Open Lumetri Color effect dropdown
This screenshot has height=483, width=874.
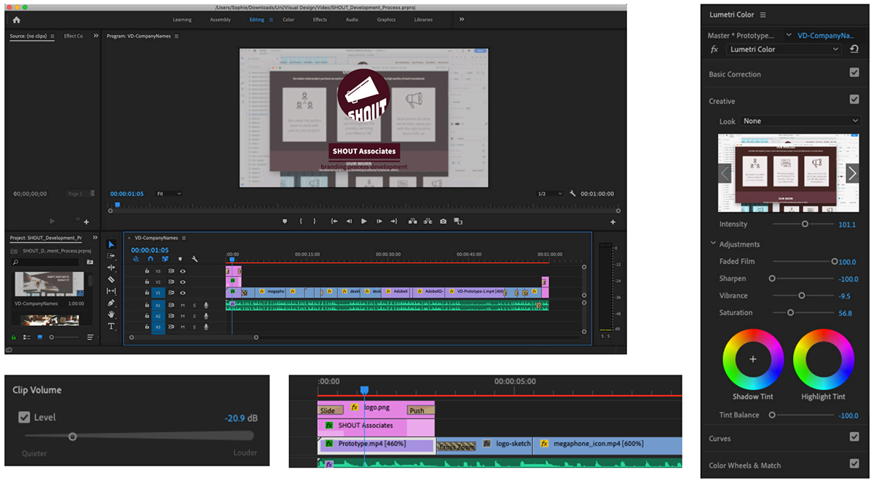coord(784,49)
